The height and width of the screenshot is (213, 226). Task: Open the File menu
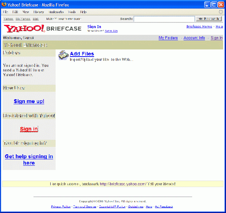(5, 12)
